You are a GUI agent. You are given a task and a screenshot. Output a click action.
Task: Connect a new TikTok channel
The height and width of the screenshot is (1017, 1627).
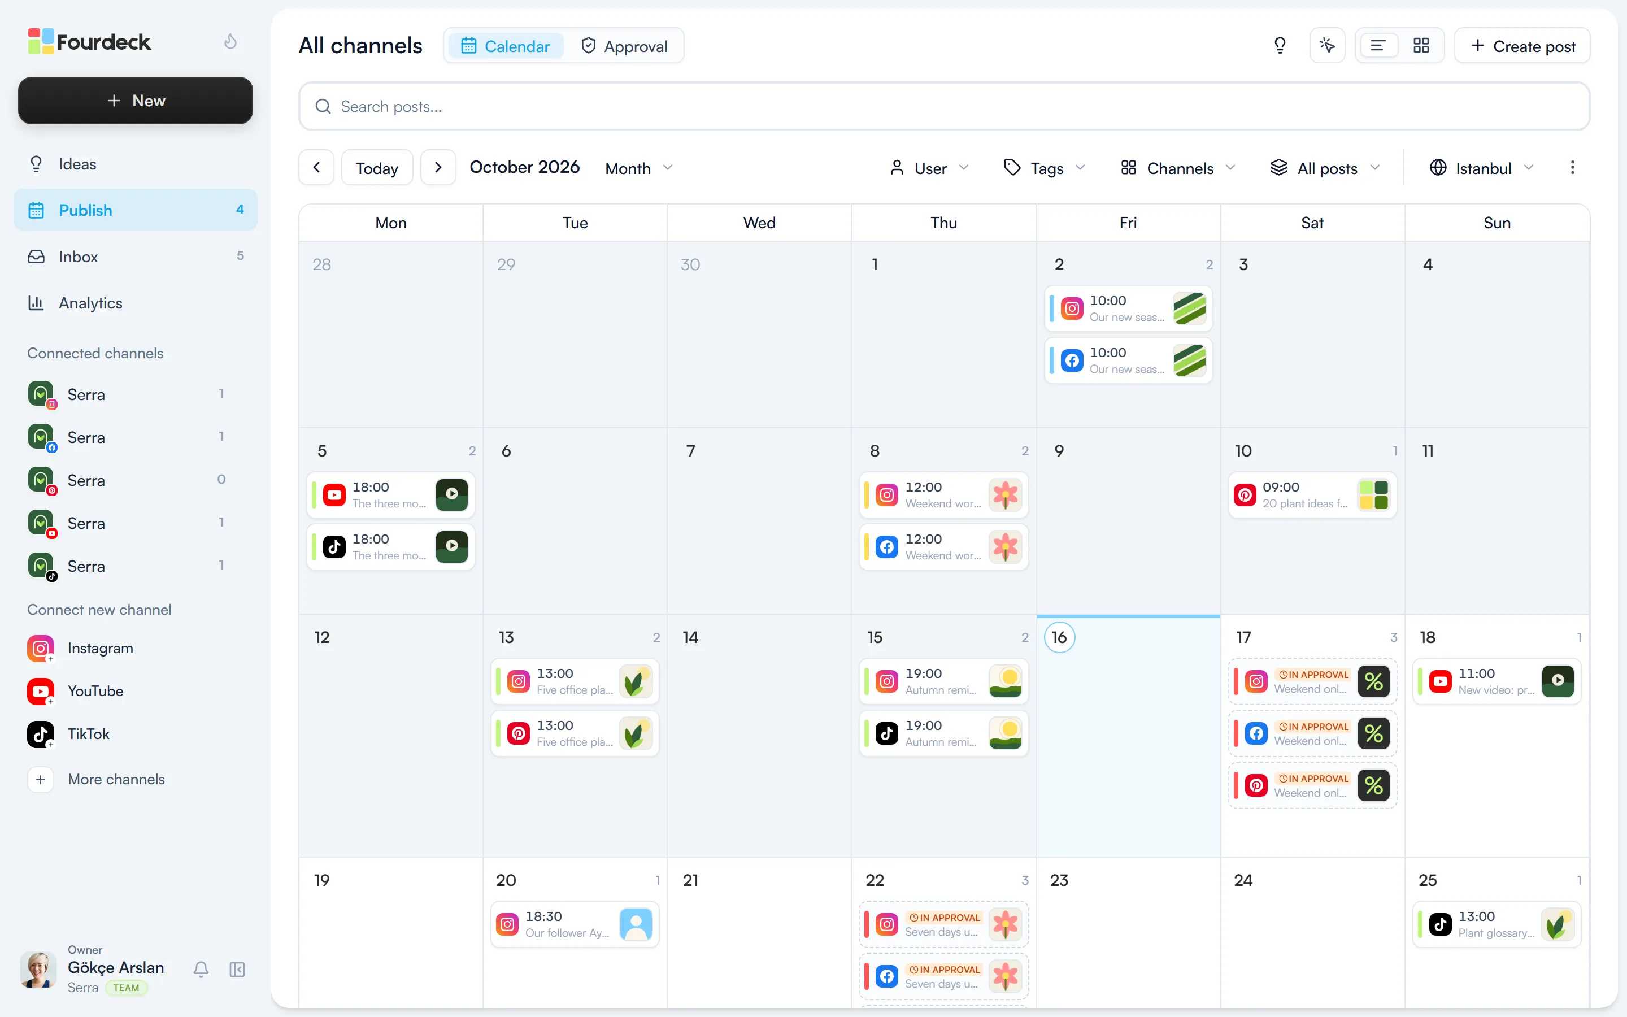(x=68, y=734)
